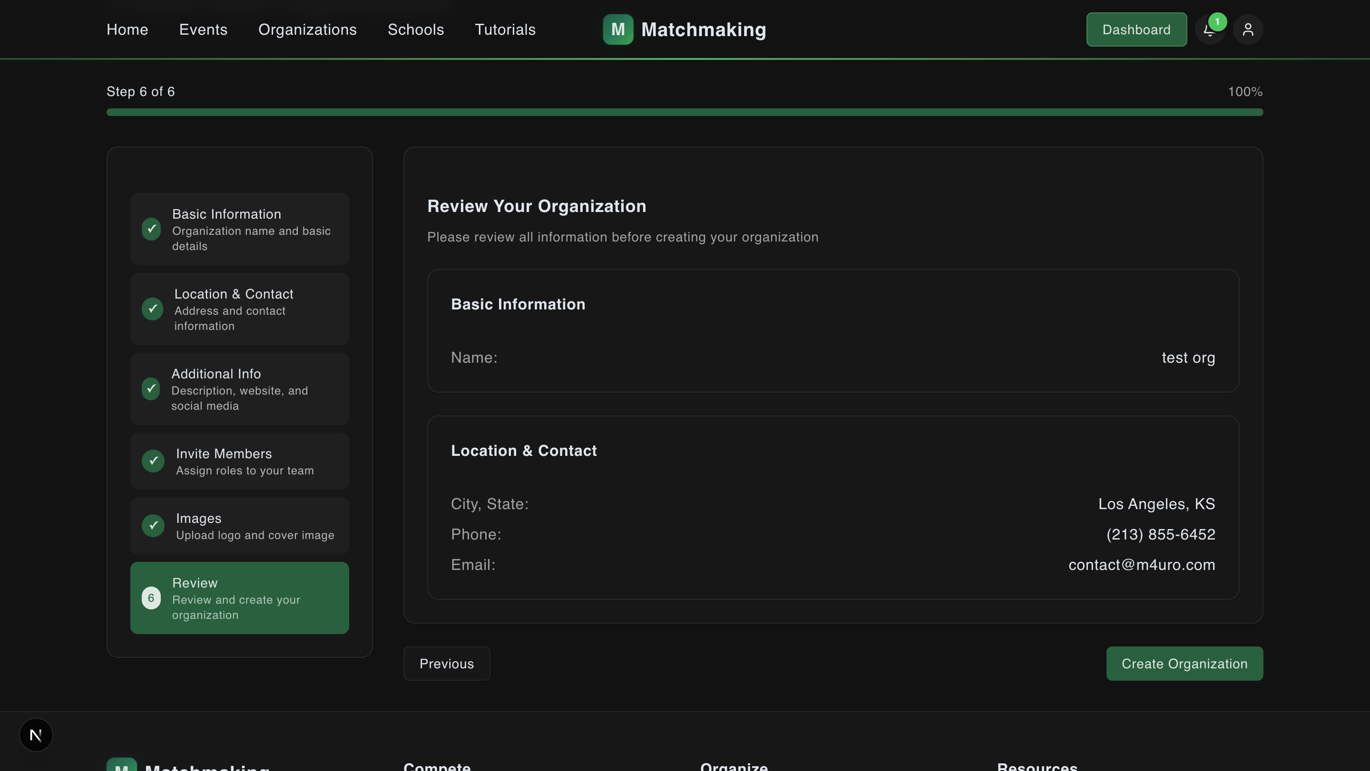Open the Tutorials nav item
Image resolution: width=1370 pixels, height=771 pixels.
(505, 30)
